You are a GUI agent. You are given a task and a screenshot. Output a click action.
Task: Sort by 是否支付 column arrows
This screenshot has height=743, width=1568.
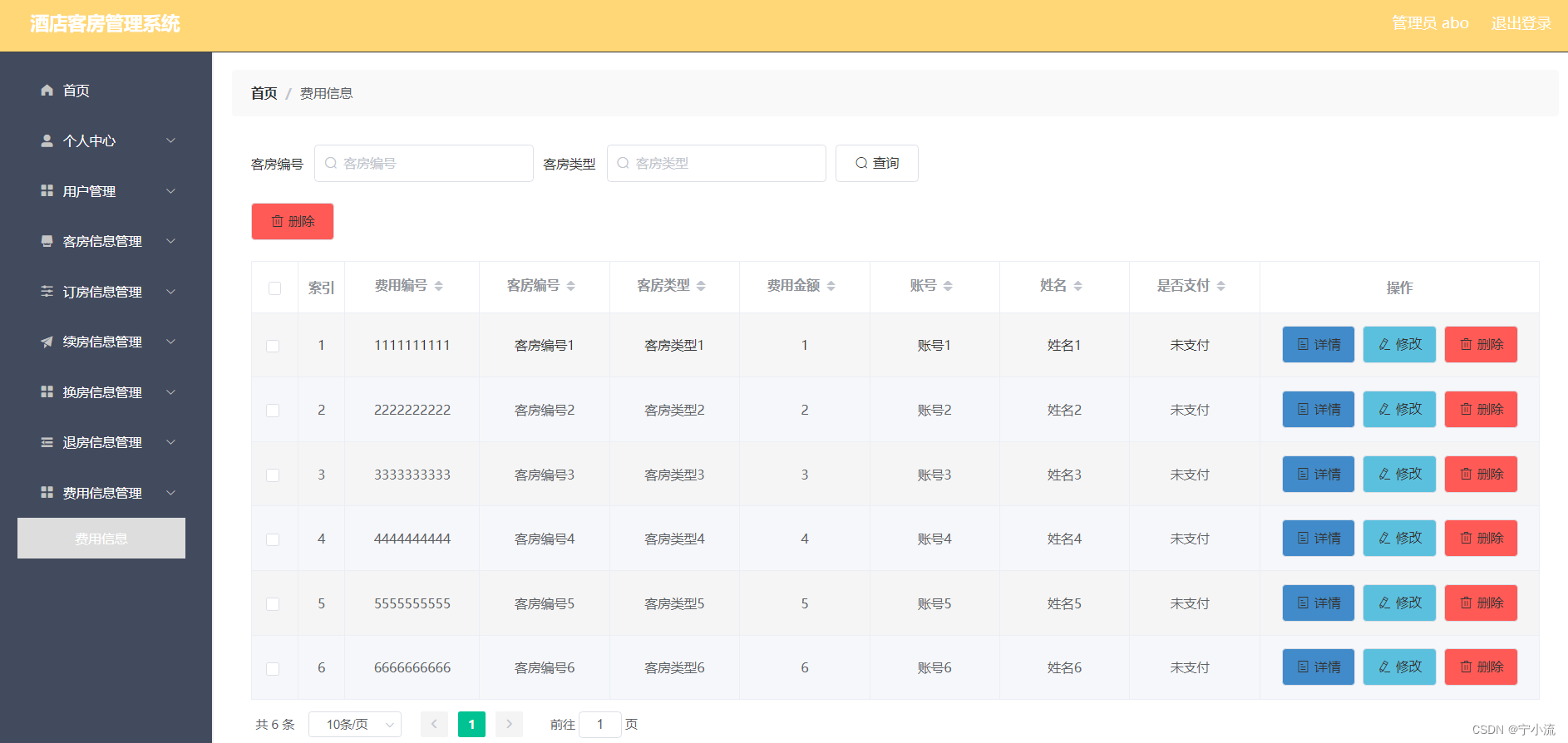pos(1221,286)
